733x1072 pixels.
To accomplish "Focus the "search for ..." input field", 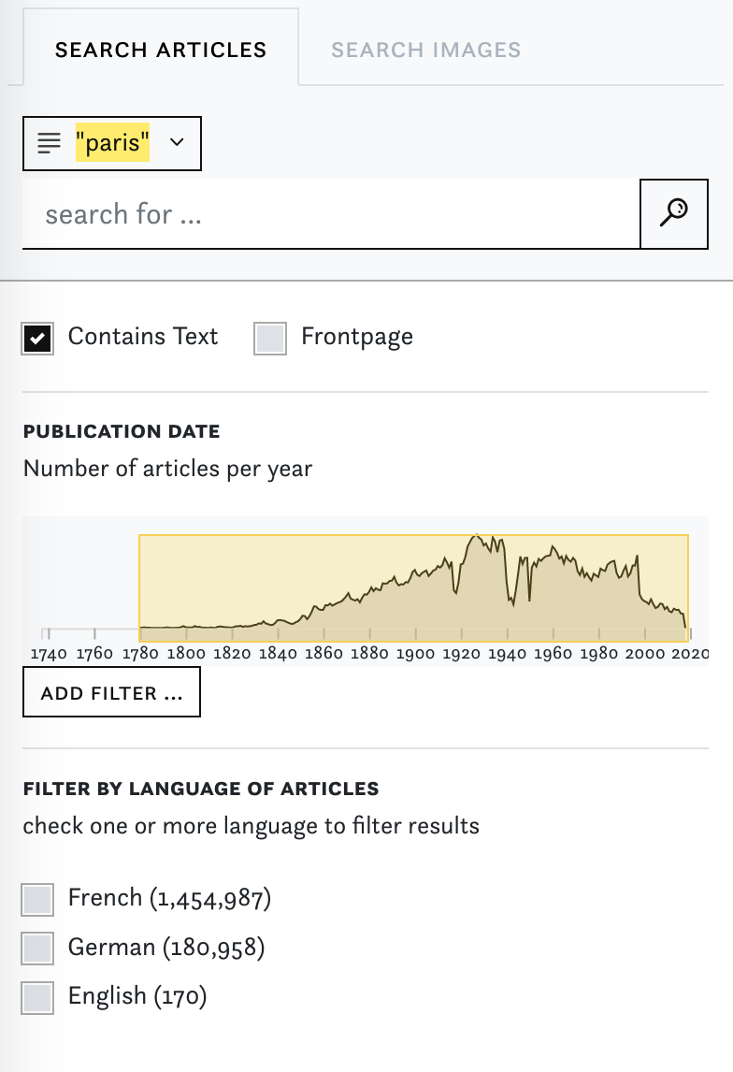I will [x=331, y=214].
